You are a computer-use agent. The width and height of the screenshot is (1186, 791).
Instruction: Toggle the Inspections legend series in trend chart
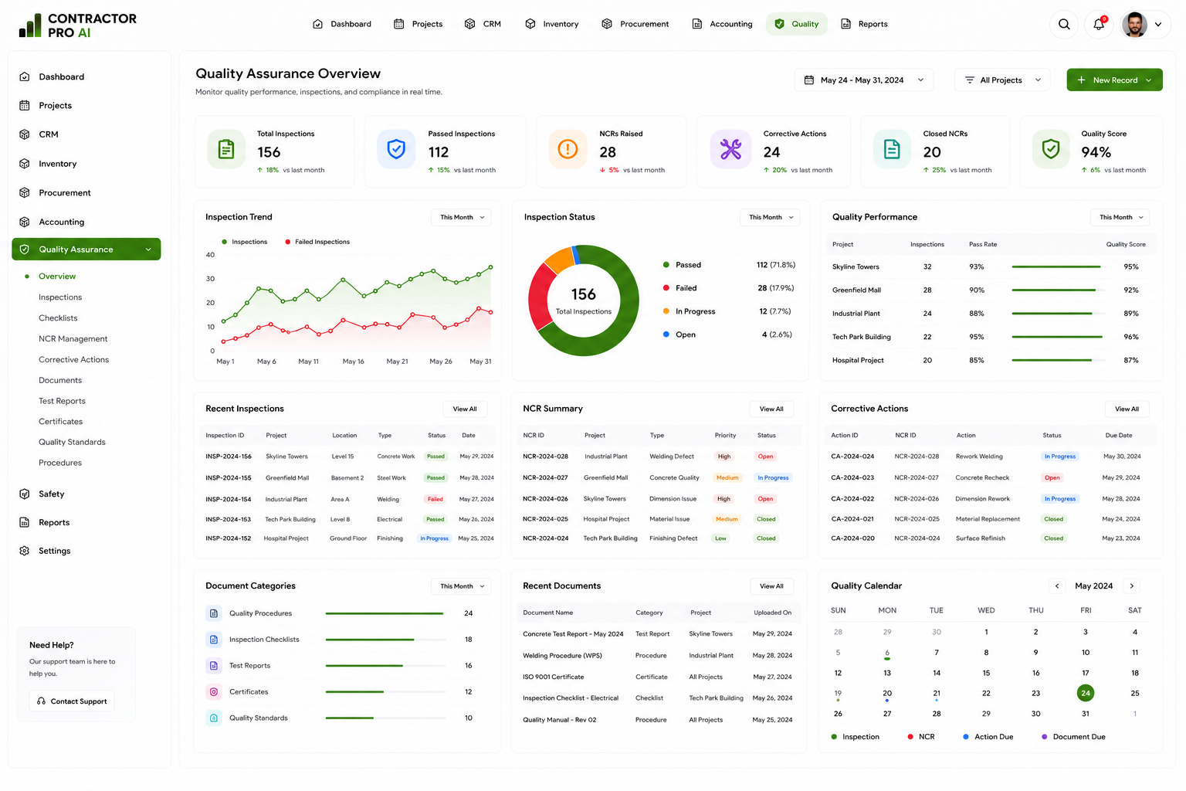click(245, 242)
